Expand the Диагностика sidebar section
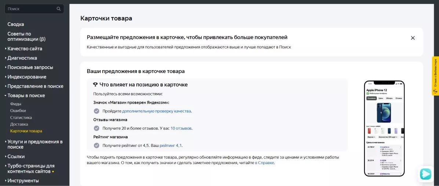This screenshot has width=439, height=186. click(x=22, y=58)
